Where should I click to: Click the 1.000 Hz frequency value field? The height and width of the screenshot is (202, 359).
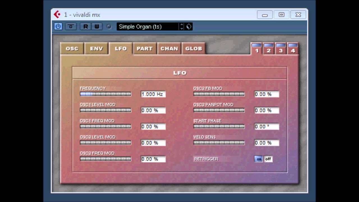[x=153, y=94]
